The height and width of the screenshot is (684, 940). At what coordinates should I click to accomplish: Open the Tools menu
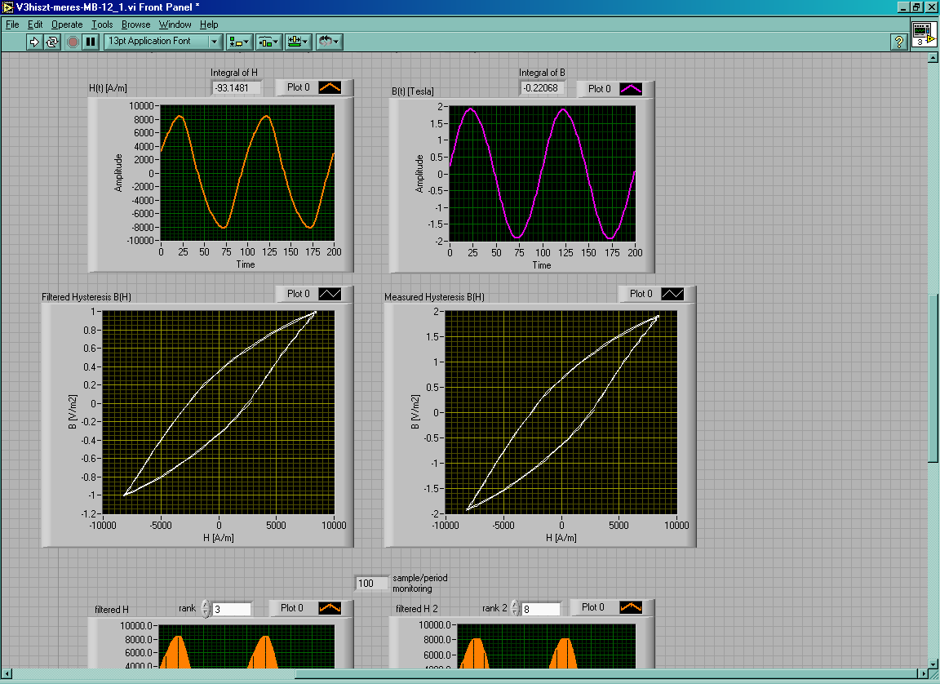pos(102,24)
